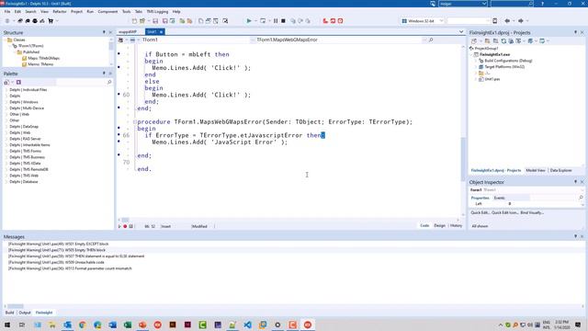Open the File menu

7,12
